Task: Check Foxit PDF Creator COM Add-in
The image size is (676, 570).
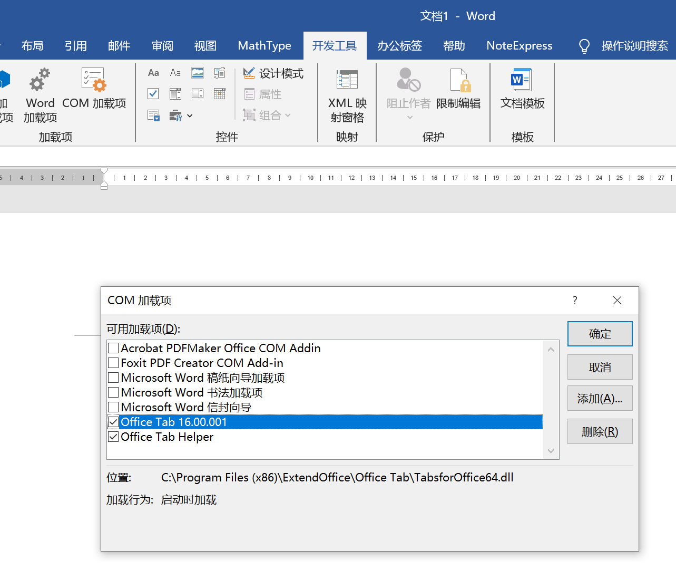Action: [x=113, y=363]
